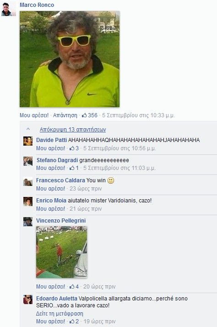The image size is (217, 327).
Task: Open Edoardo Auletta's profile name link
Action: [x=57, y=299]
